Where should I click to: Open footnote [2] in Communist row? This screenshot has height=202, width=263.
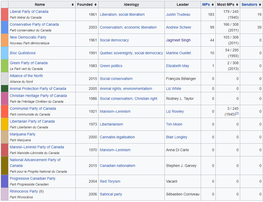(237, 113)
